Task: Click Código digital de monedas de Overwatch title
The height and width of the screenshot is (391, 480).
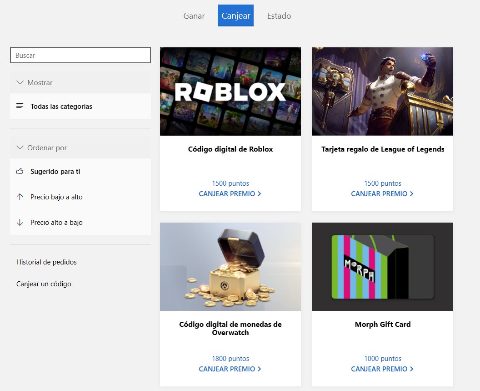Action: pos(230,328)
